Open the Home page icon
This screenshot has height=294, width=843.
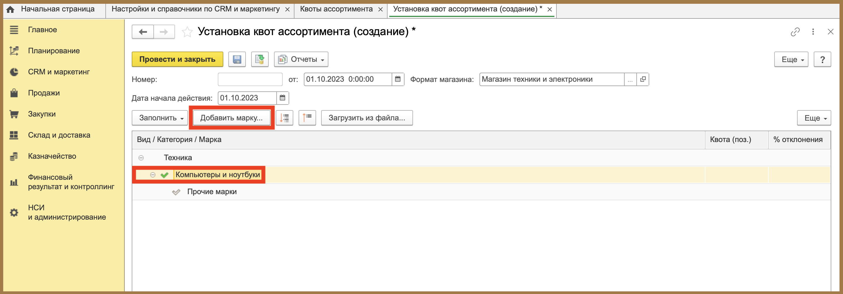tap(11, 9)
